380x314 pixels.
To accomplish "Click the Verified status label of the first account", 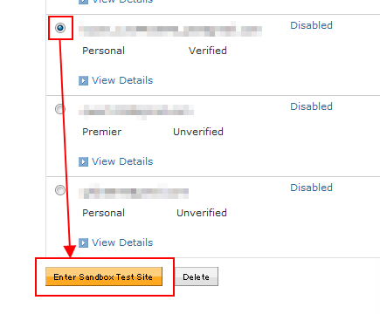I will 208,51.
